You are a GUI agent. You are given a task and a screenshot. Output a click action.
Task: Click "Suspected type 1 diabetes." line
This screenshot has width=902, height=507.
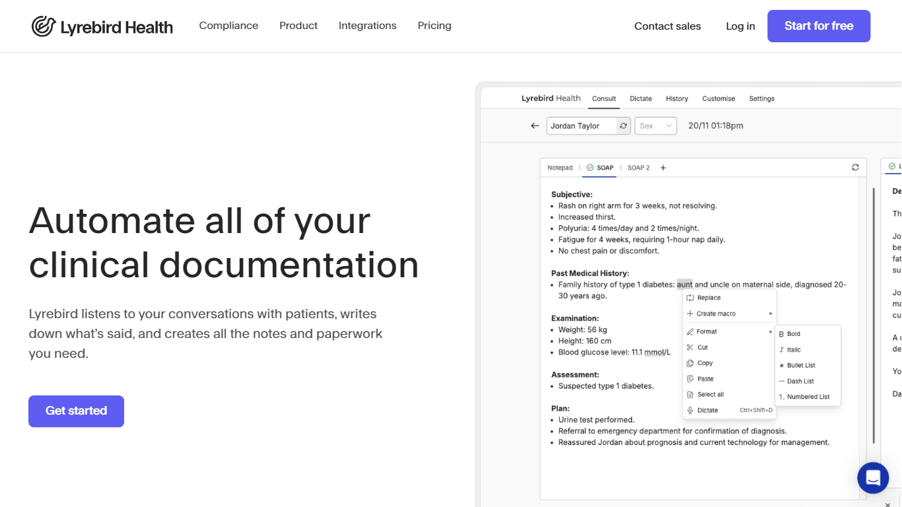pyautogui.click(x=606, y=386)
